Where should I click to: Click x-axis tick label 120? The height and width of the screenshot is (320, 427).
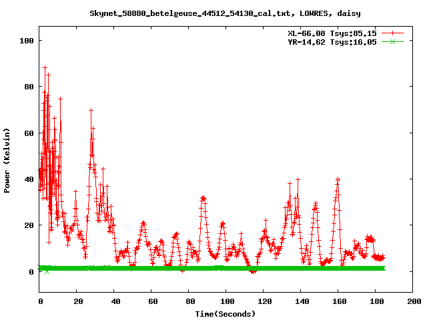click(x=265, y=301)
